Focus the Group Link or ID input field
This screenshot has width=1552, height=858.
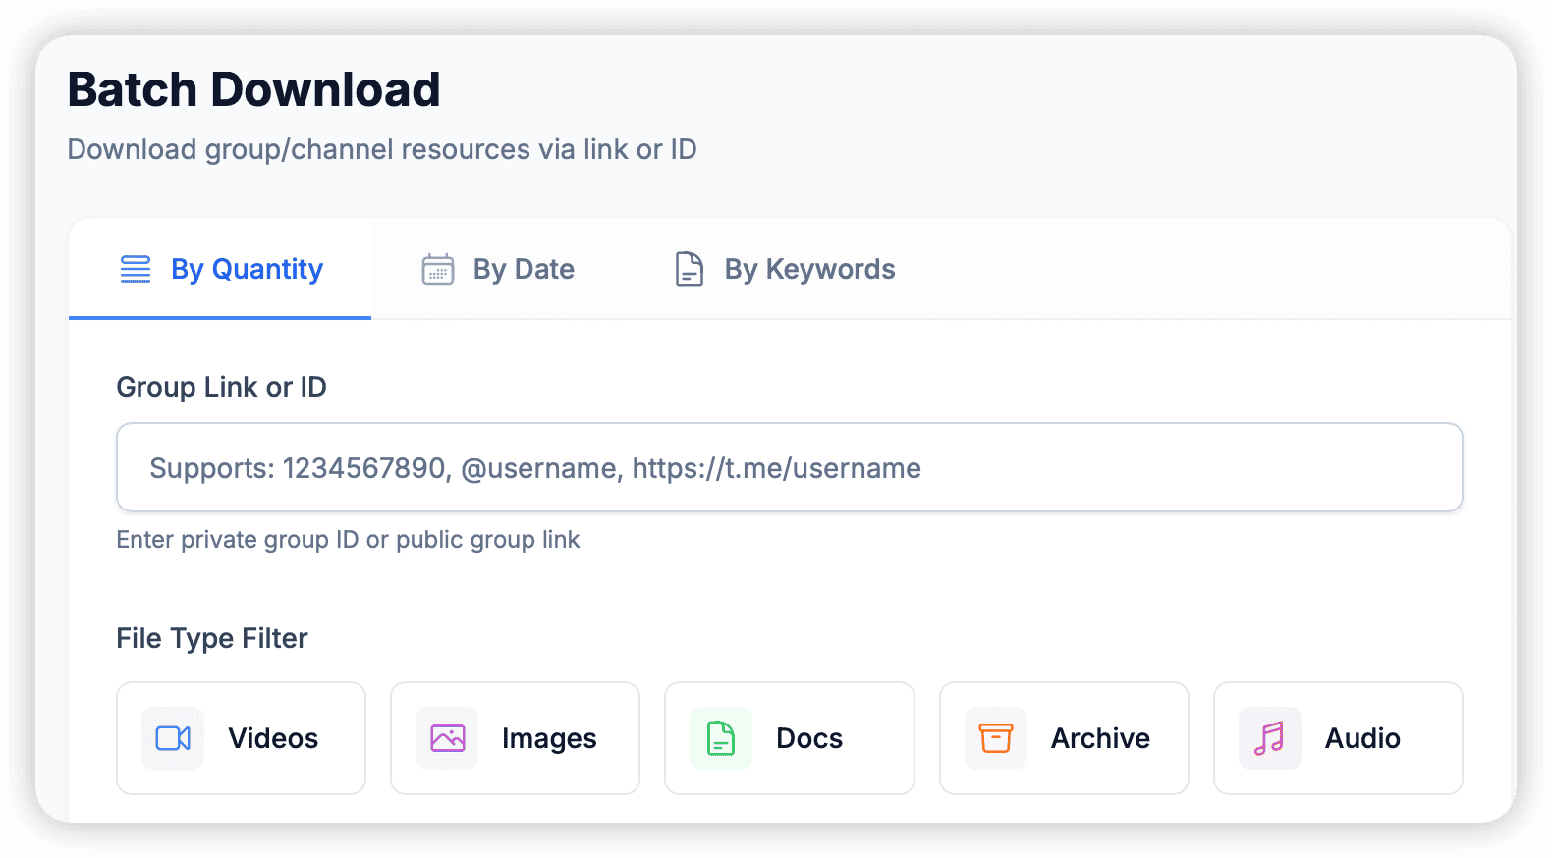click(789, 468)
